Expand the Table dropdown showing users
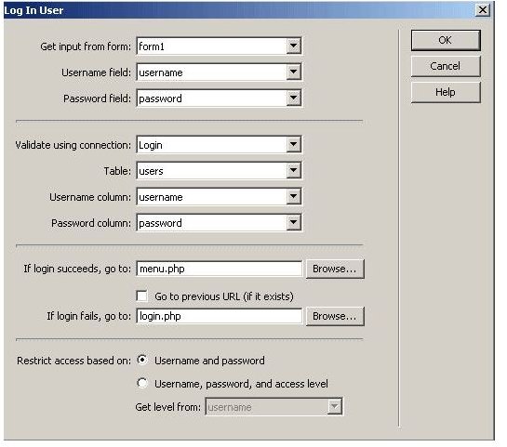 (x=220, y=171)
